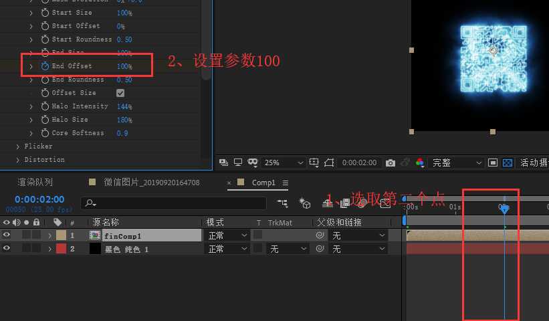Expand finComp1 layer properties
Image resolution: width=549 pixels, height=321 pixels.
pos(49,235)
